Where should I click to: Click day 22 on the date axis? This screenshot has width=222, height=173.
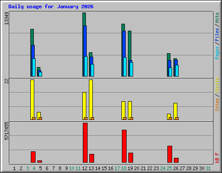(x=150, y=168)
